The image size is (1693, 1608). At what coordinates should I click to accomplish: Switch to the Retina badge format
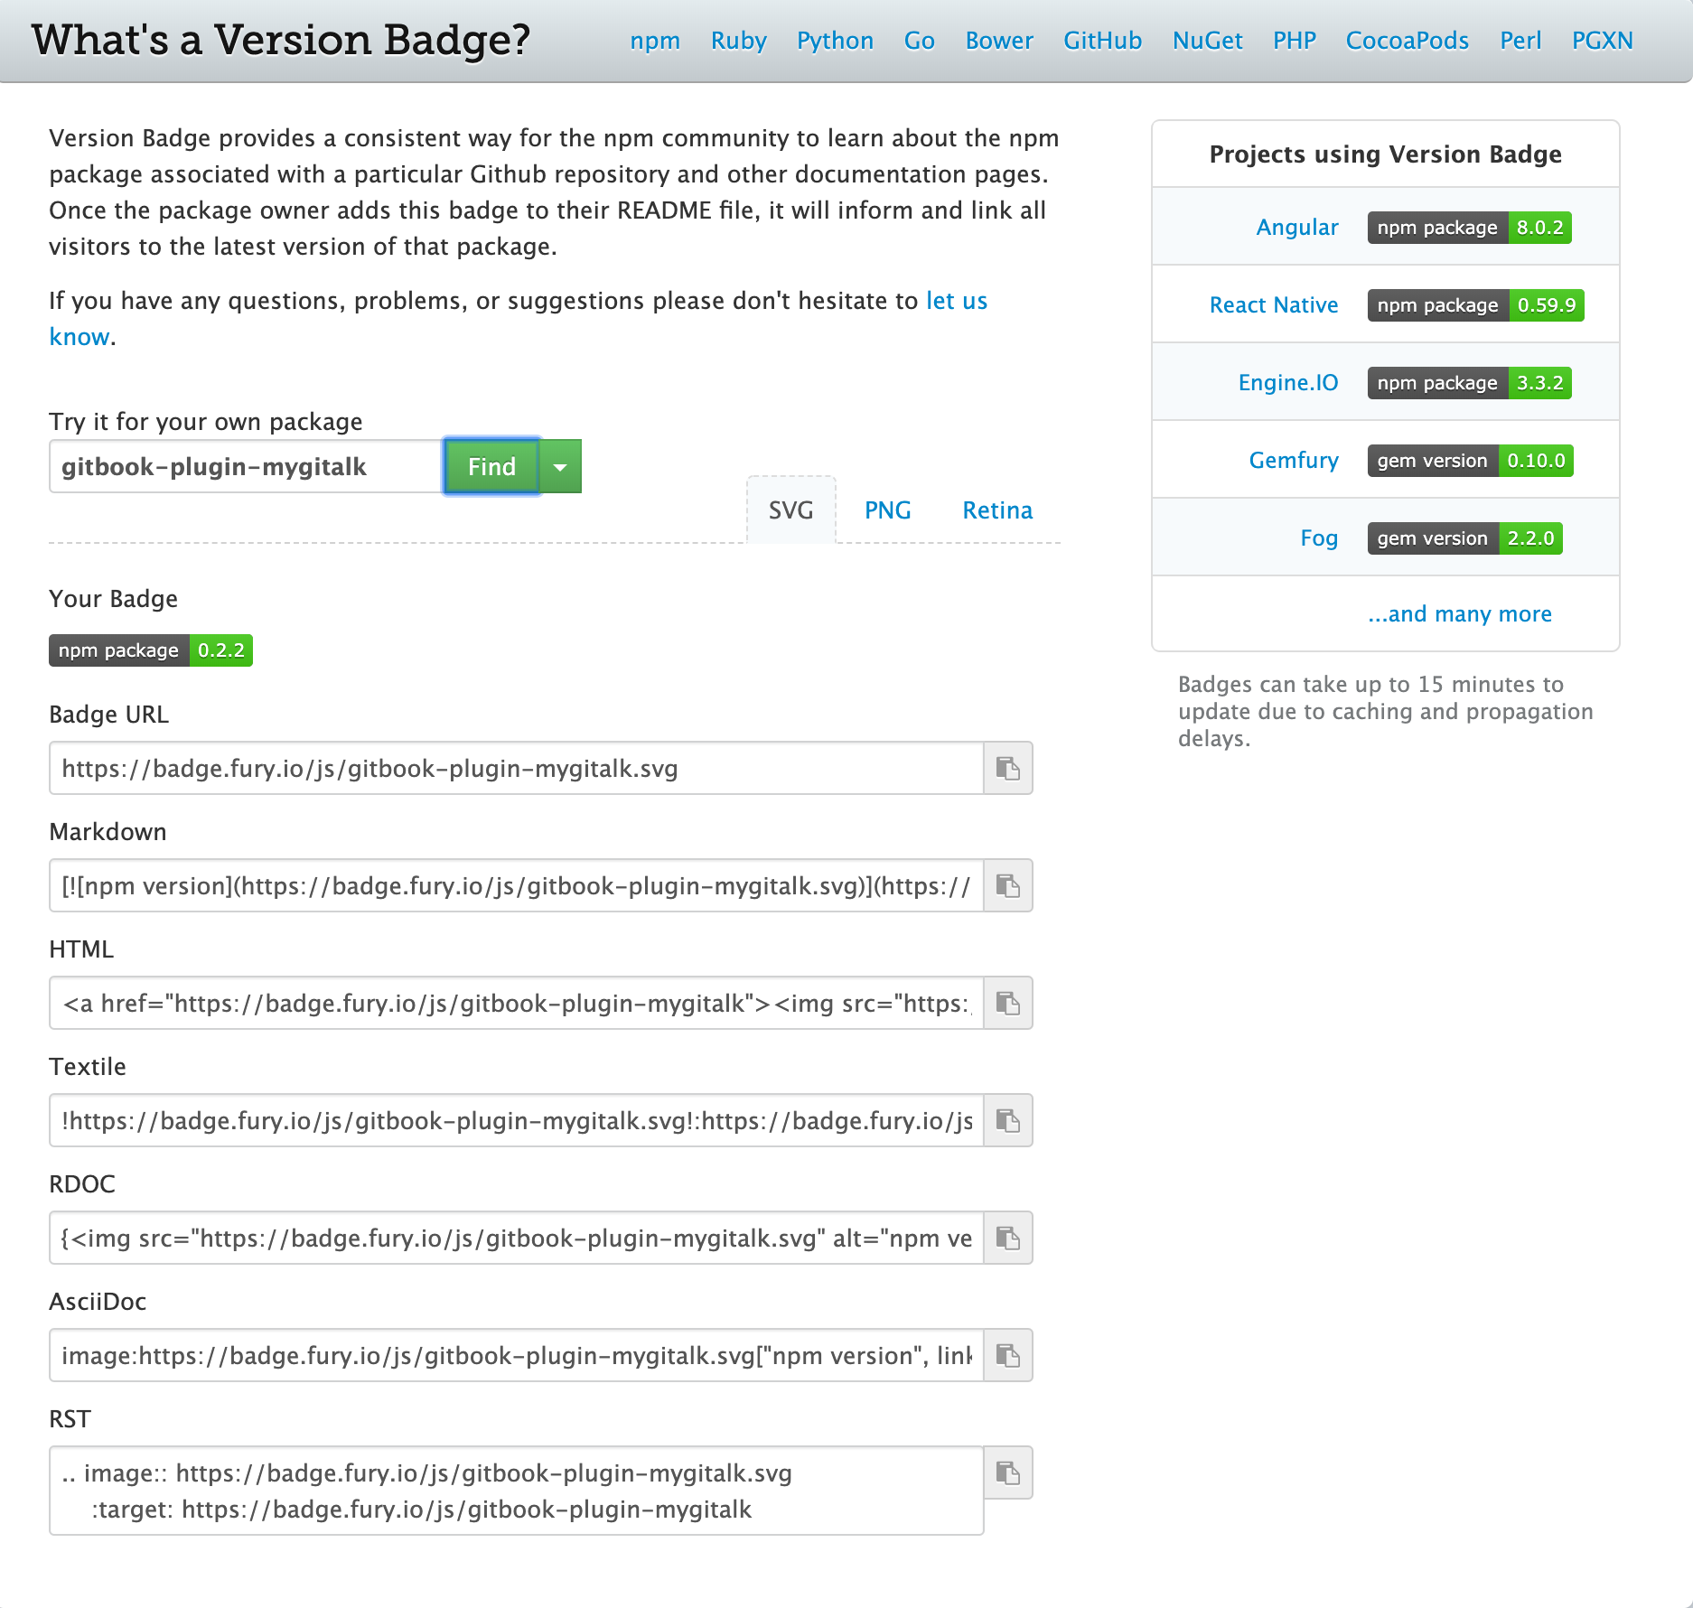coord(997,510)
